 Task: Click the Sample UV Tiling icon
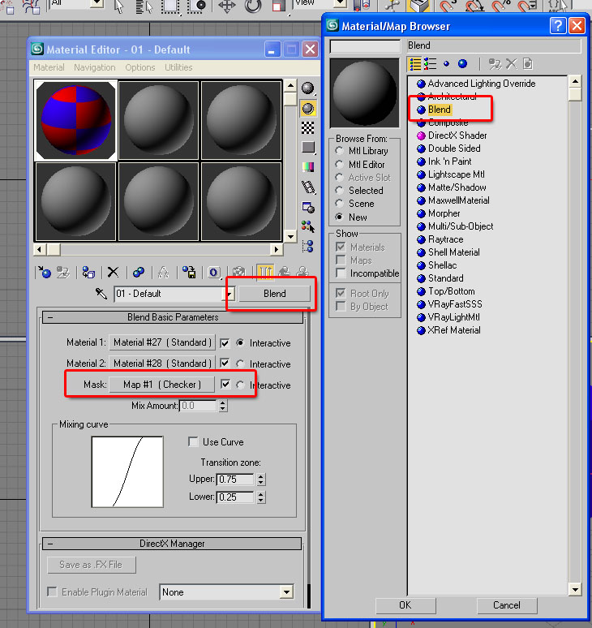(308, 147)
